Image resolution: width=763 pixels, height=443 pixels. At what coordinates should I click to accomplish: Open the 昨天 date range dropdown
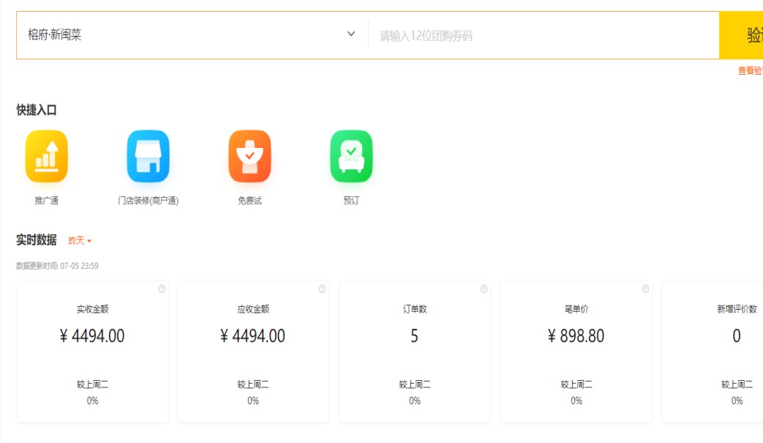(80, 241)
